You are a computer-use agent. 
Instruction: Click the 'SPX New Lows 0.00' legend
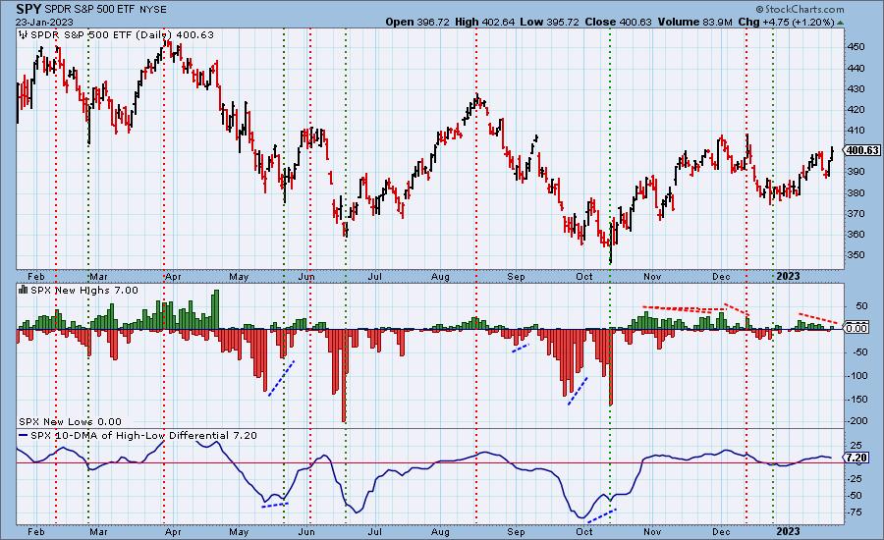pos(70,421)
